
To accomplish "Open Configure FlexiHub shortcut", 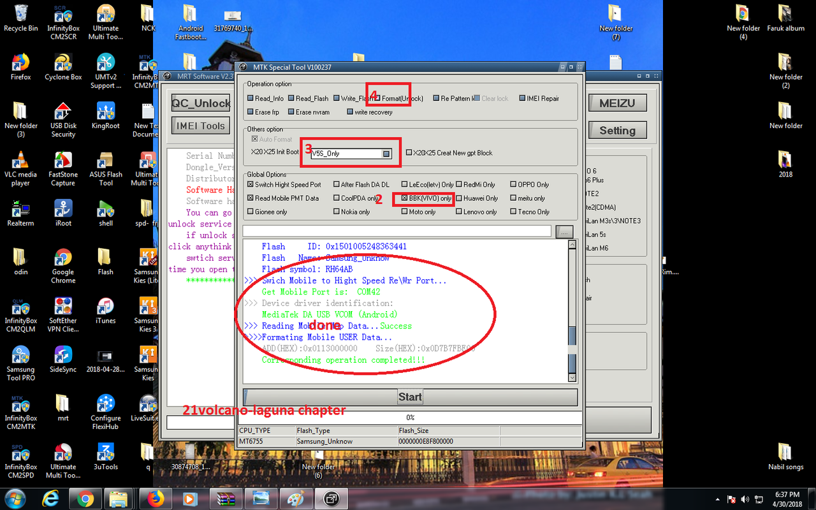I will pos(106,411).
